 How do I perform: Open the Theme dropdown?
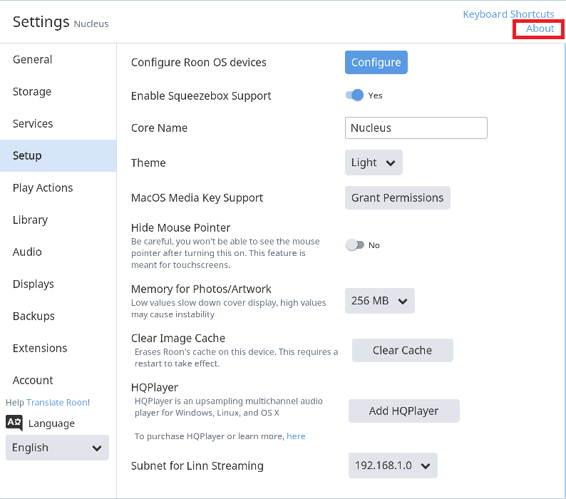[x=374, y=163]
